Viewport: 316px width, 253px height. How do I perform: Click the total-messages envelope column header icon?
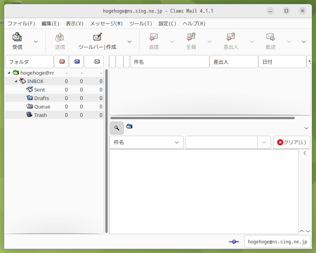(97, 62)
